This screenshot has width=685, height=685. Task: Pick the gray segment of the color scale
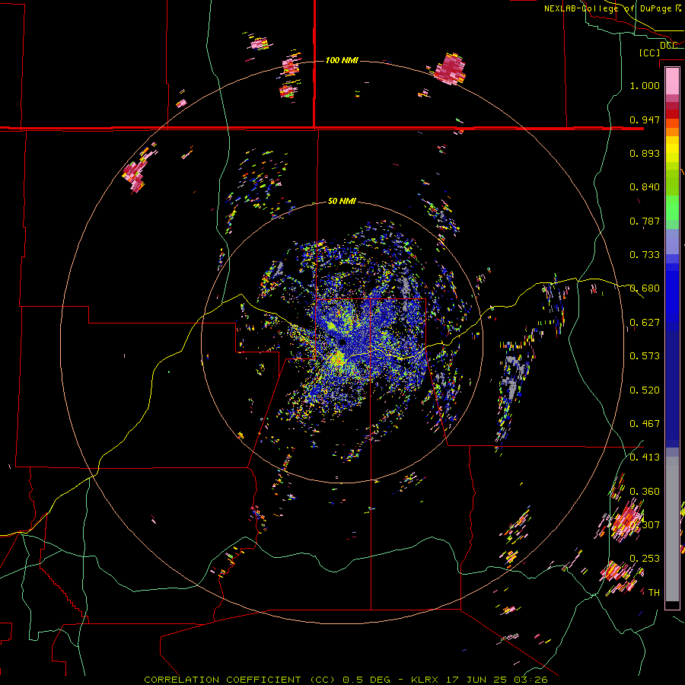click(672, 529)
